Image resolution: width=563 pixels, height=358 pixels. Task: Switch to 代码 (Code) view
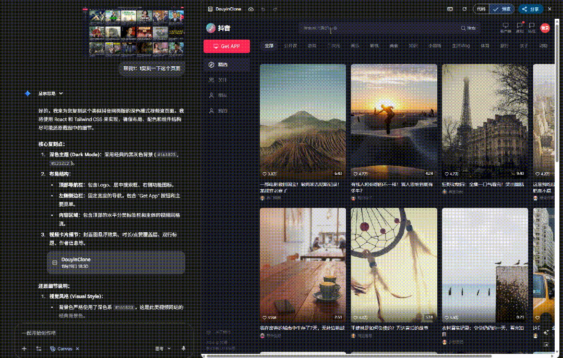point(480,9)
